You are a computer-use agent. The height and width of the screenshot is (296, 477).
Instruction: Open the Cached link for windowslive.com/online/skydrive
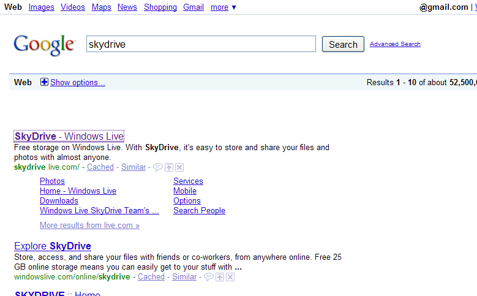pos(151,276)
